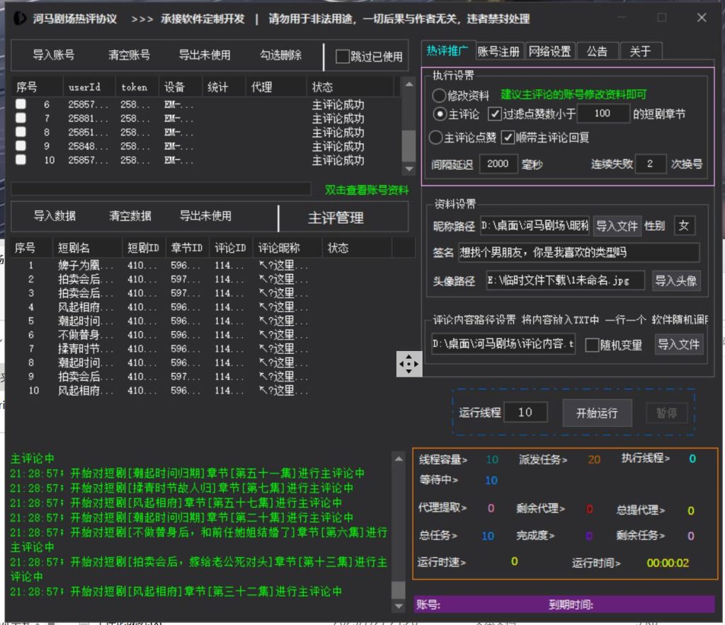Check the row checkbox for account 序号 6

click(x=21, y=104)
